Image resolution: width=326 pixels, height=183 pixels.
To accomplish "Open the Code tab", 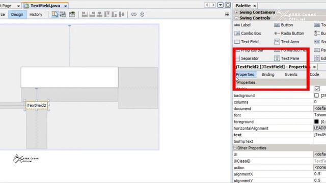I will click(314, 75).
